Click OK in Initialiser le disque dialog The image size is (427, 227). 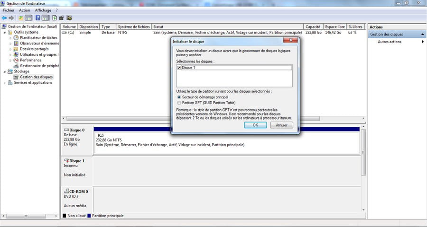255,125
